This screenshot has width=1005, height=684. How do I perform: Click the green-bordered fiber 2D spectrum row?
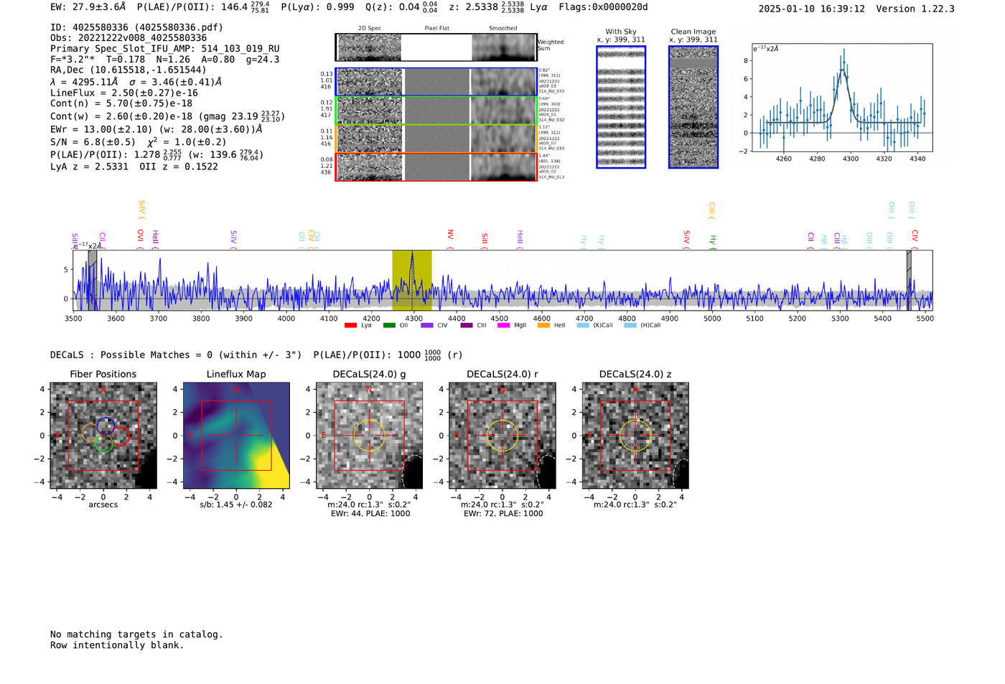[436, 111]
